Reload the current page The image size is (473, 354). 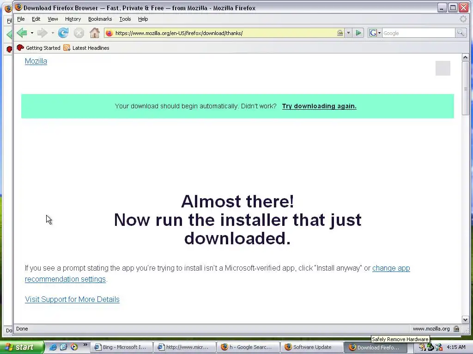pos(63,33)
